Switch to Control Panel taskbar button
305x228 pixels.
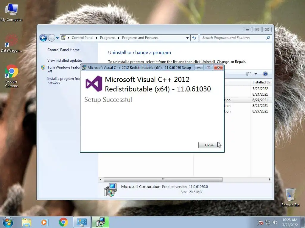pyautogui.click(x=82, y=222)
